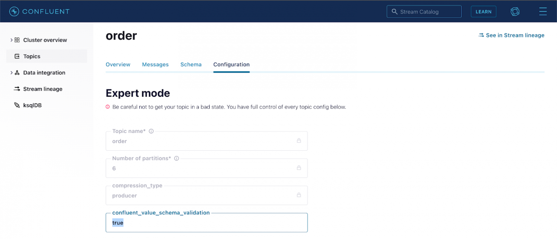Select Topics in the sidebar
Viewport: 557px width, 239px height.
click(x=32, y=56)
